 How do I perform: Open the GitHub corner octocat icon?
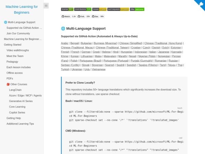click(201, 4)
